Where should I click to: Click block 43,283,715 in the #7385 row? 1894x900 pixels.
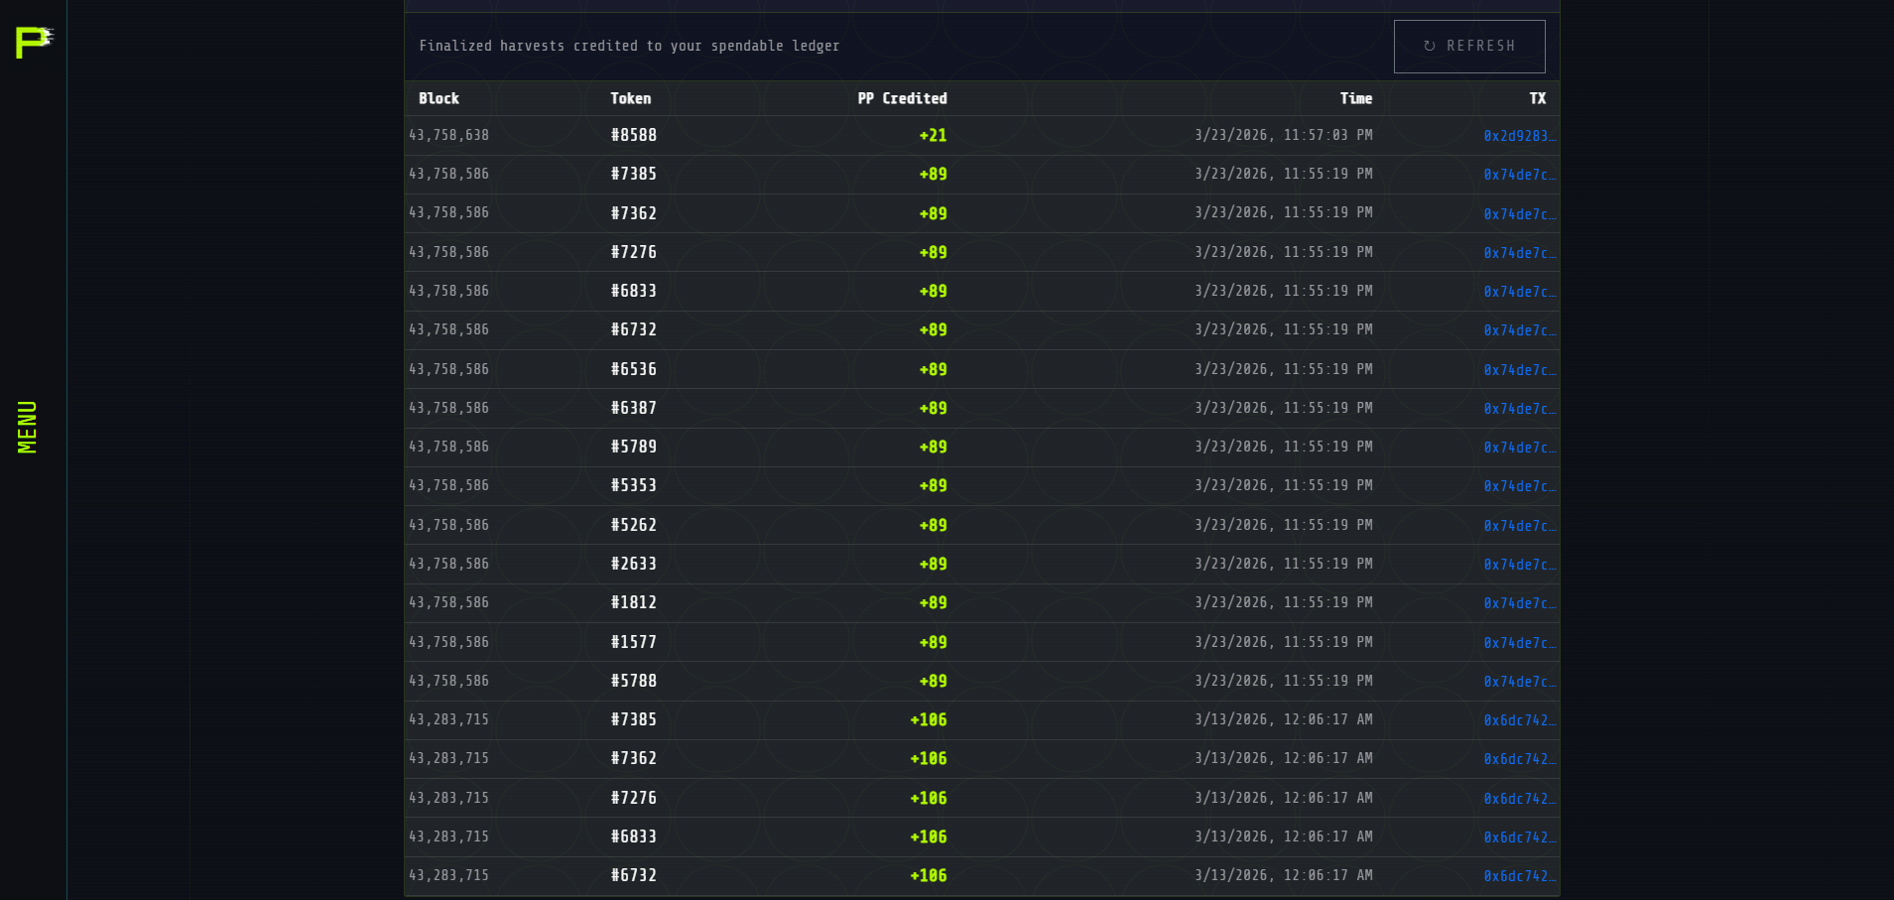448,719
